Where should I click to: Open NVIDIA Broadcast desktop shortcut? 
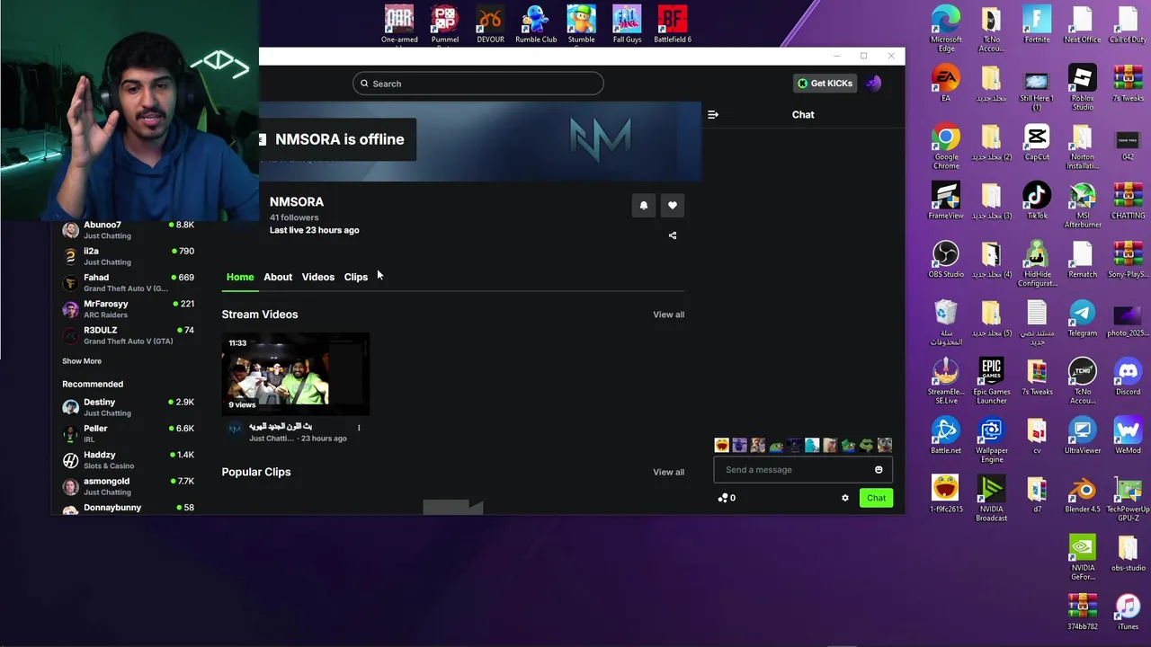click(992, 499)
